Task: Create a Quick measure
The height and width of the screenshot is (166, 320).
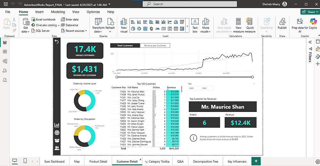Action: tap(250, 25)
